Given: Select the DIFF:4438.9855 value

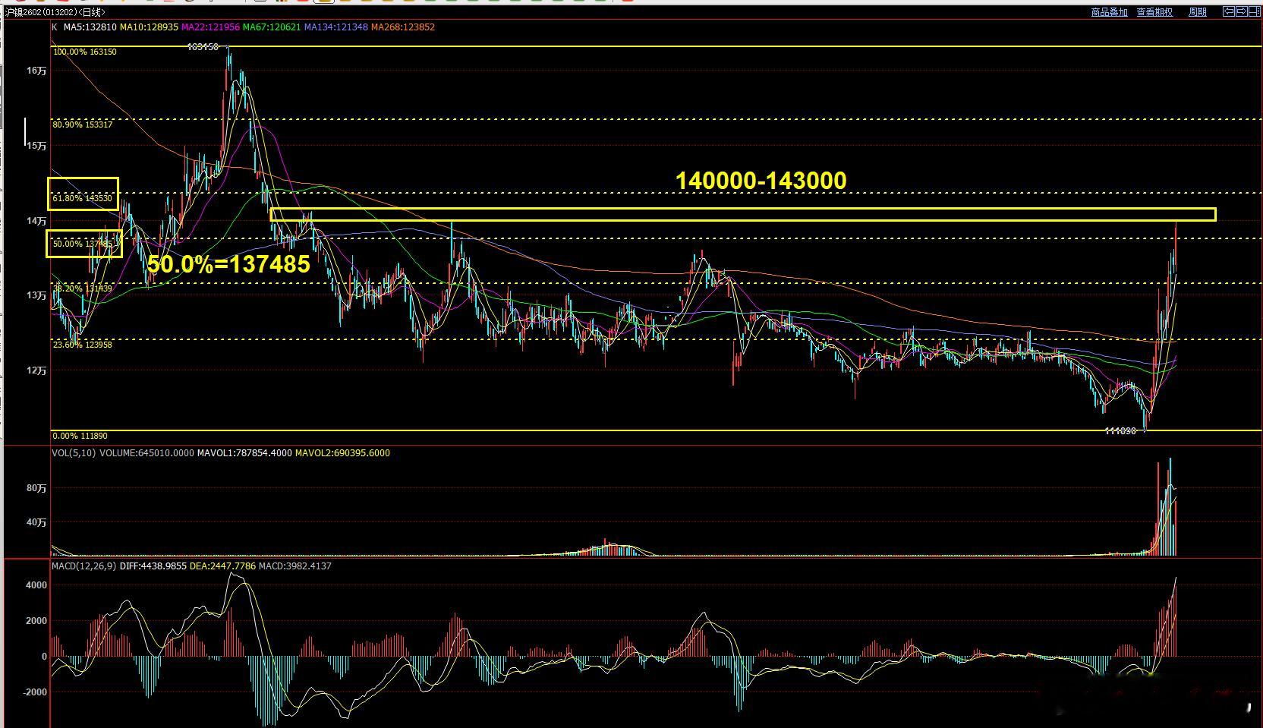Looking at the screenshot, I should [153, 566].
